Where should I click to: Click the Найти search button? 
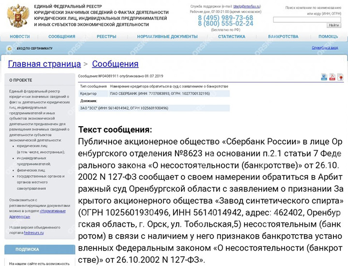(x=334, y=25)
